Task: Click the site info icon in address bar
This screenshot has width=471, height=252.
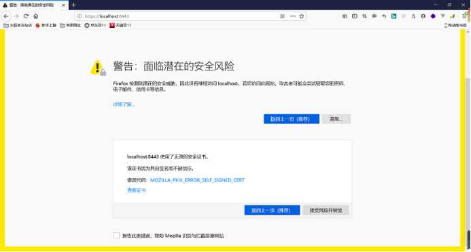Action: [80, 16]
